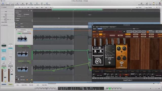Open the Hyper Editor tab
The height and width of the screenshot is (91, 162).
coord(45,85)
